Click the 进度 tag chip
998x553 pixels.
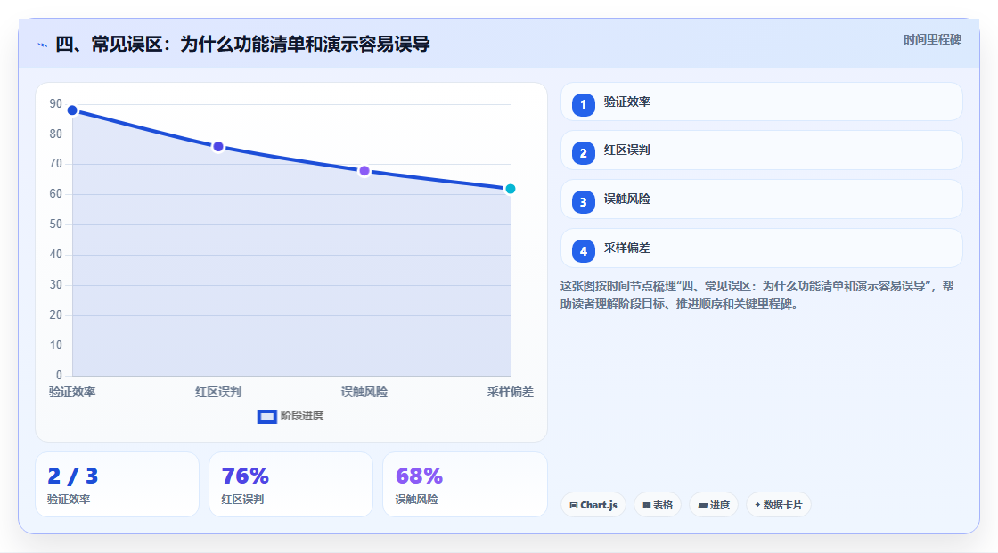coord(714,505)
